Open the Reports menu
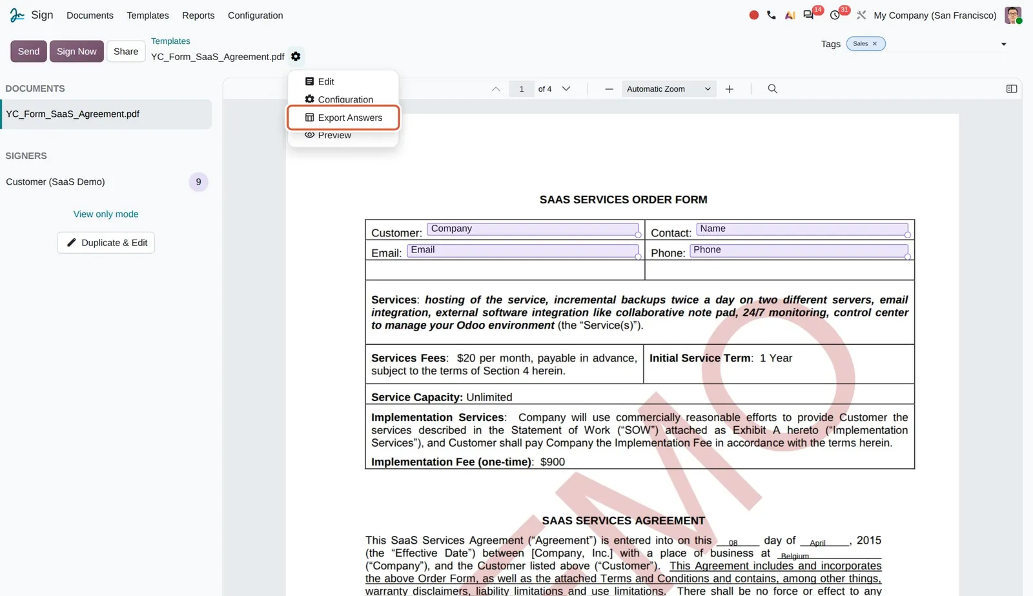 tap(198, 15)
